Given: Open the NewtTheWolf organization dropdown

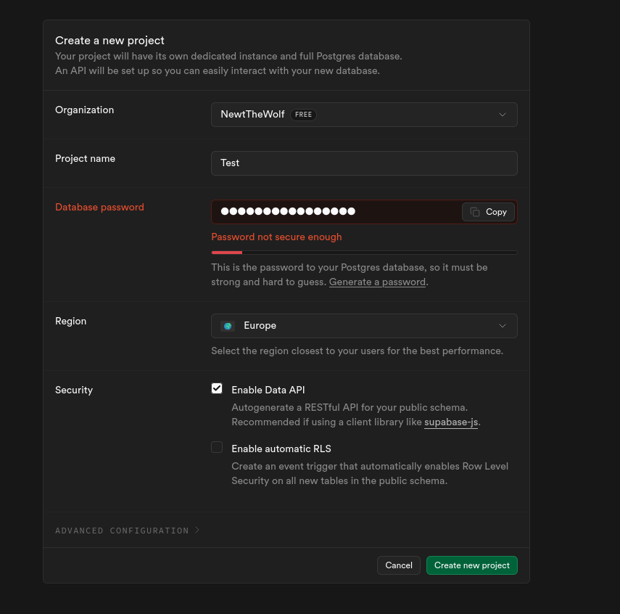Looking at the screenshot, I should coord(363,115).
